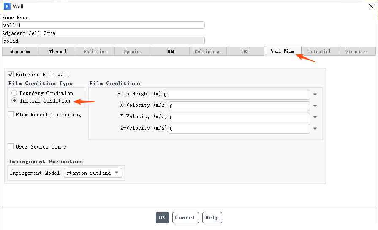Close the Wall dialog window
This screenshot has height=230, width=378.
coord(371,6)
